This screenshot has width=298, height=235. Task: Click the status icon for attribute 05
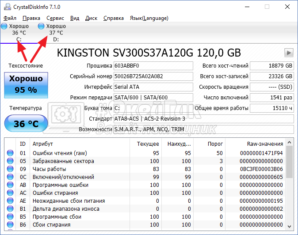10,161
